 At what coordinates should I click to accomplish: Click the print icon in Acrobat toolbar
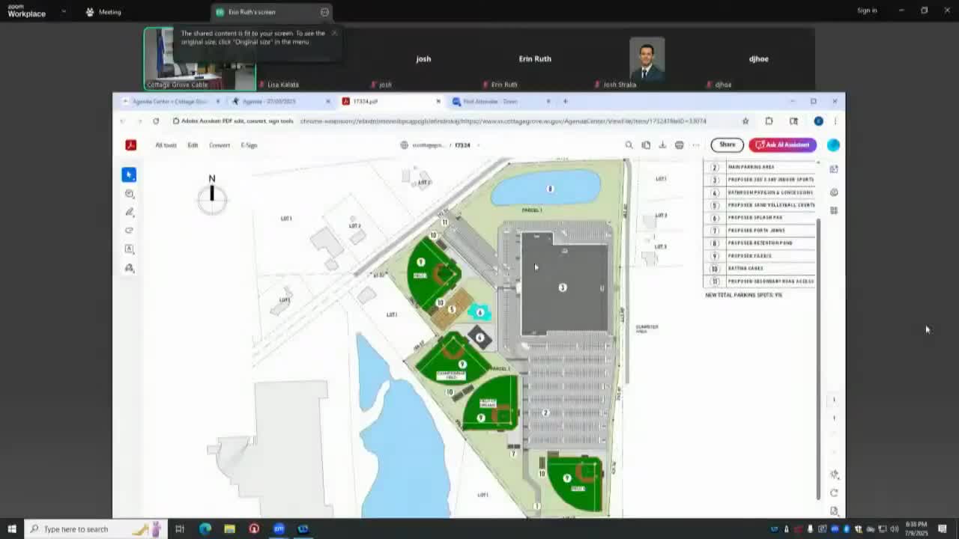click(679, 145)
